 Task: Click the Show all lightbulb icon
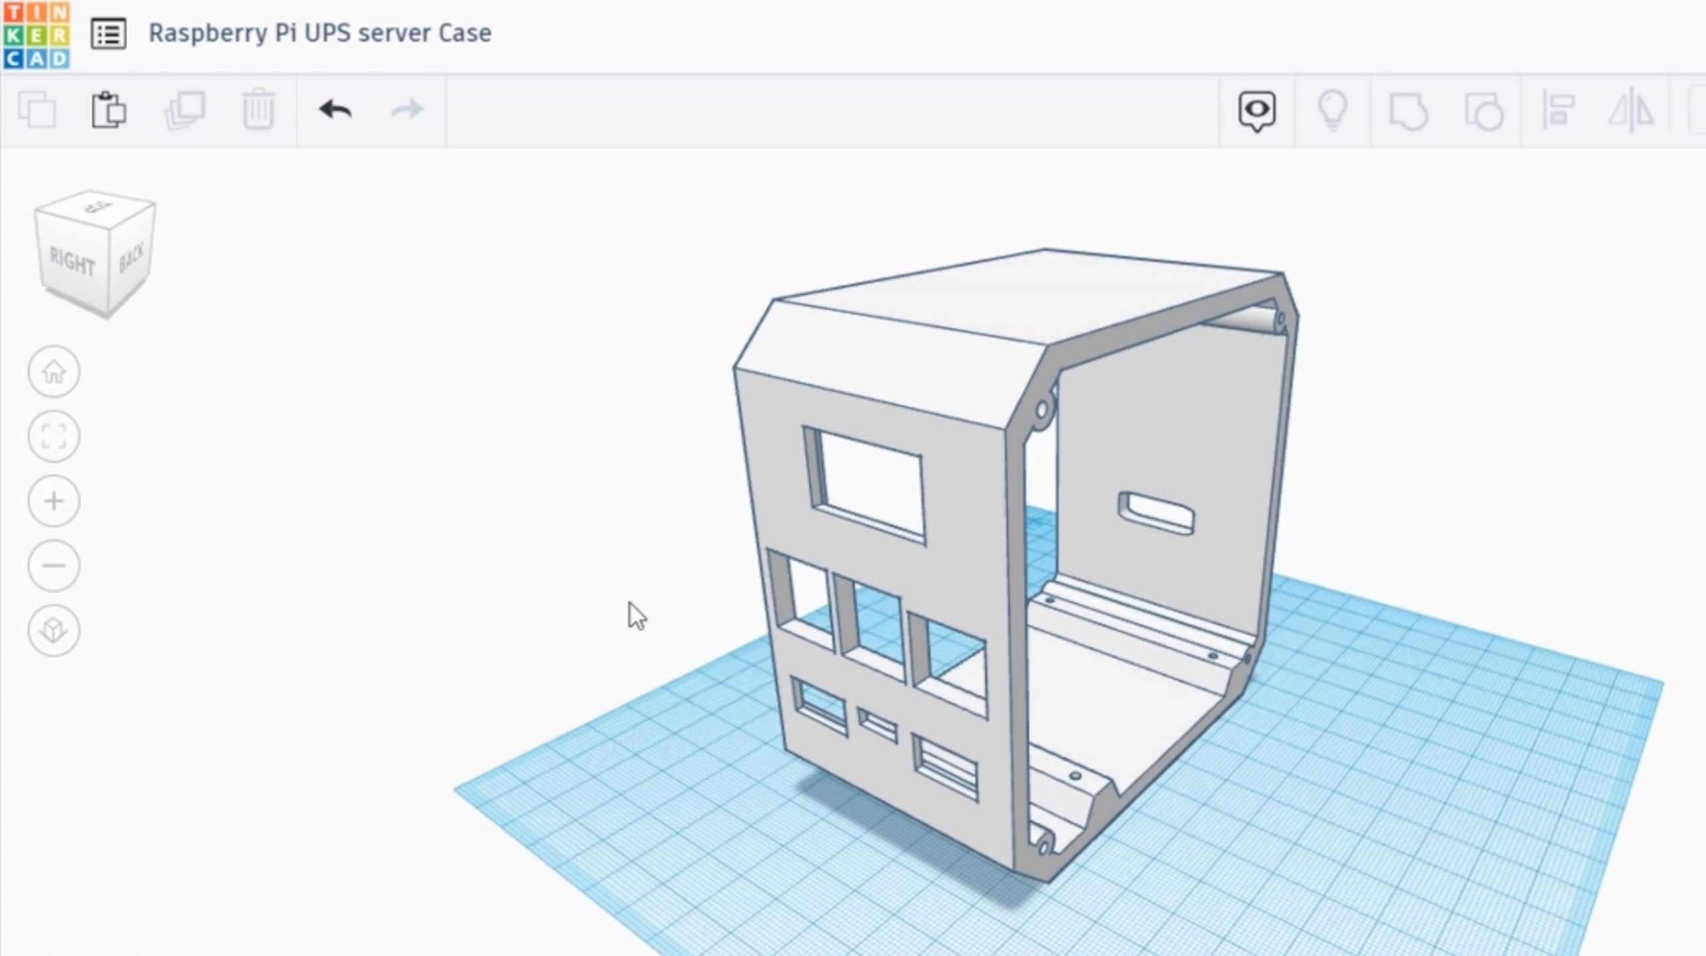1332,111
